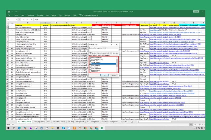The width and height of the screenshot is (211, 140).
Task: Toggle Select locked cells checkbox
Action: coord(90,58)
